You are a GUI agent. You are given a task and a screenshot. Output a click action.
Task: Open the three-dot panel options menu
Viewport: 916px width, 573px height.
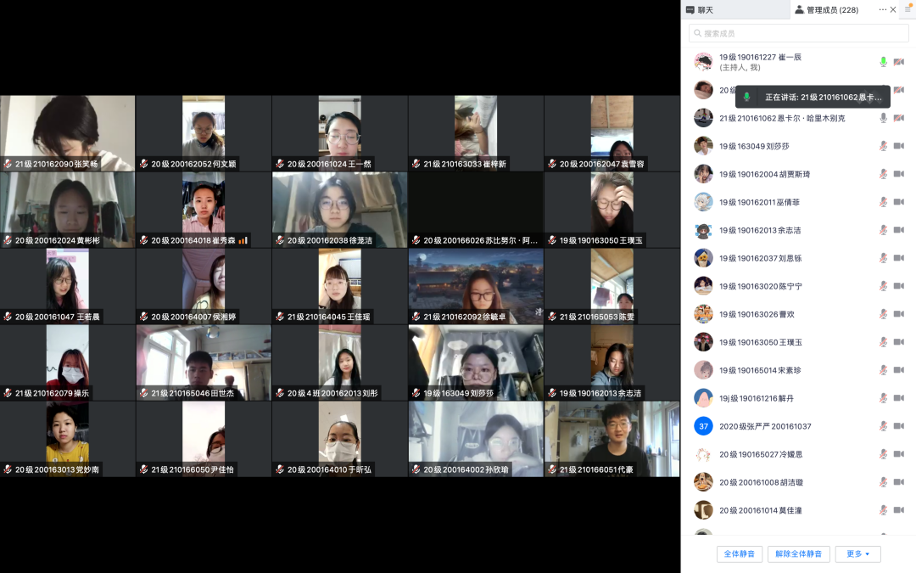click(882, 9)
